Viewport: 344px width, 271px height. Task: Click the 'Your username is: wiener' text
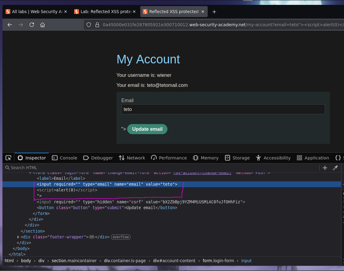(144, 75)
